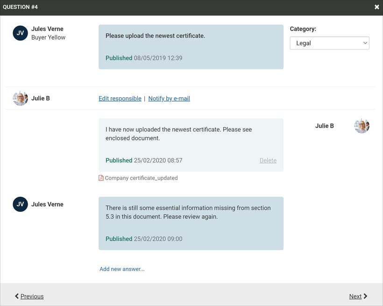This screenshot has width=383, height=306.
Task: Navigate to the Next question
Action: click(x=355, y=296)
